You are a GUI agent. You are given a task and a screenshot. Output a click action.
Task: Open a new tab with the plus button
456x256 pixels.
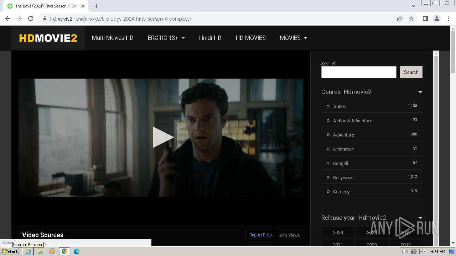pyautogui.click(x=96, y=6)
